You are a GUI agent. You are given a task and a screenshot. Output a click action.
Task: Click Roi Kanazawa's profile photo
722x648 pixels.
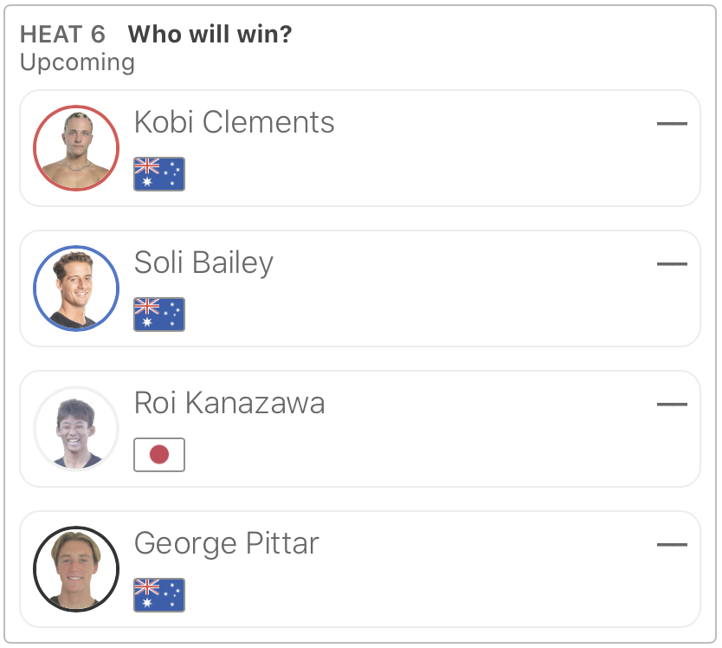[75, 429]
